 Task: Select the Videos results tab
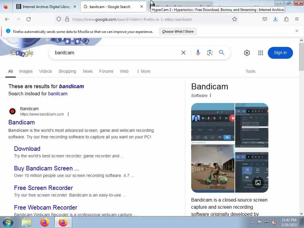coord(45,71)
